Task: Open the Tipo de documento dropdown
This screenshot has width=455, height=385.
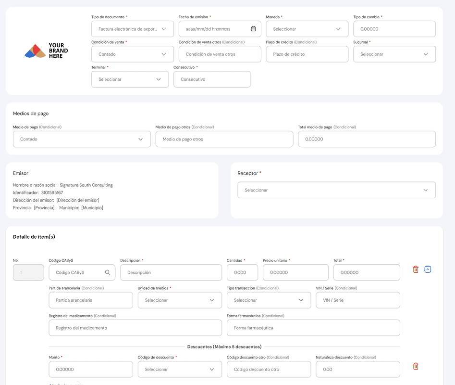Action: tap(133, 29)
